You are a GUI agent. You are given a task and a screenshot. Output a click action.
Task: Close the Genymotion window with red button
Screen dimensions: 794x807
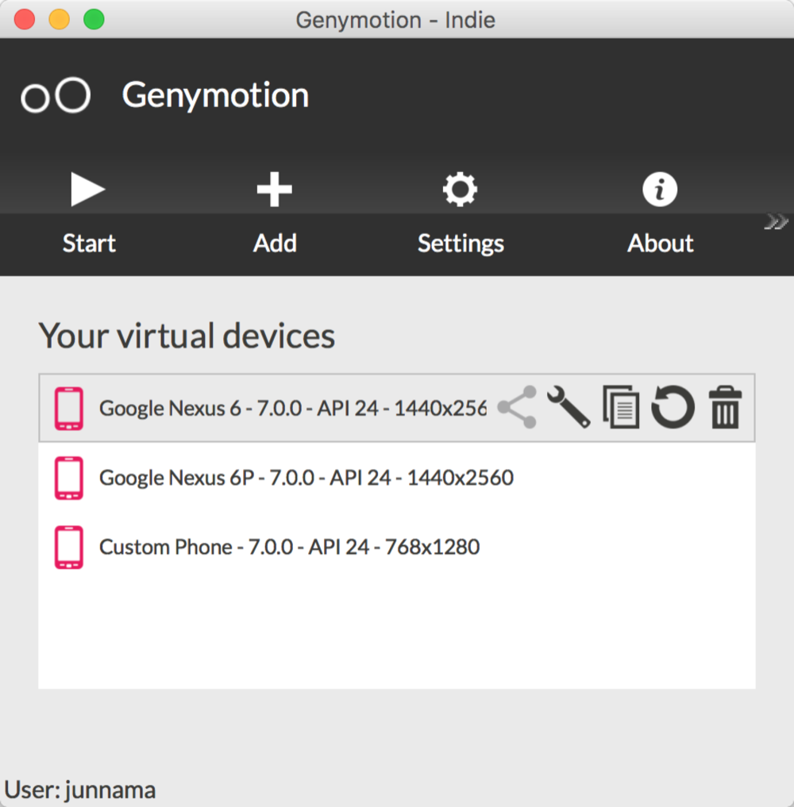click(24, 20)
